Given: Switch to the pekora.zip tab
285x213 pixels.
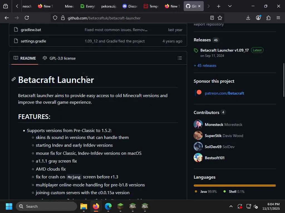Looking at the screenshot, I should coord(109,6).
